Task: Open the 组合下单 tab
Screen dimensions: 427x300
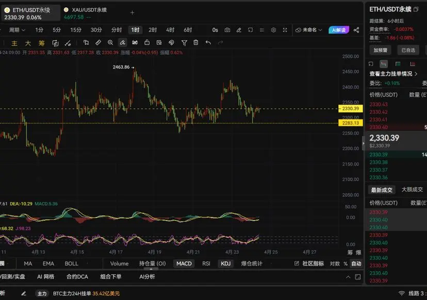Action: click(110, 277)
